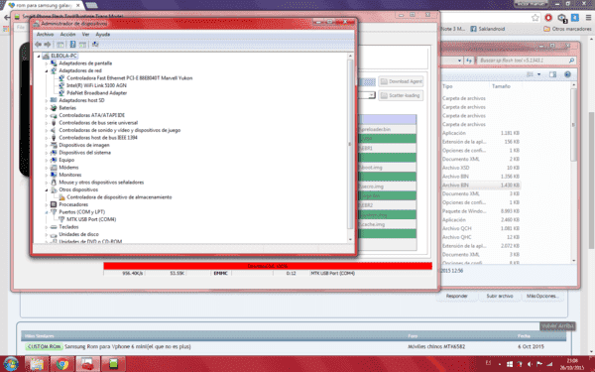Open the Explorer view options dropdown arrow

[538, 74]
